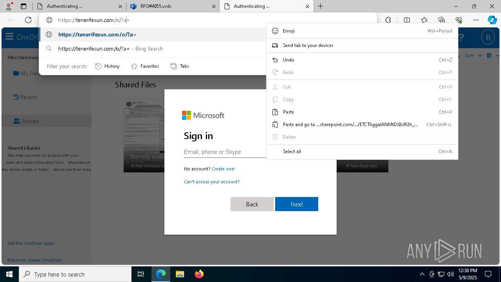Choose Paste and go to sharepoint link
The height and width of the screenshot is (282, 501).
362,125
